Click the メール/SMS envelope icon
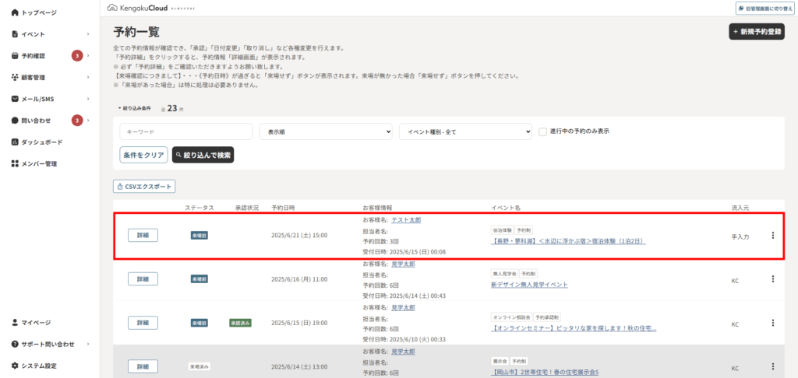Viewport: 798px width, 378px height. coord(15,99)
